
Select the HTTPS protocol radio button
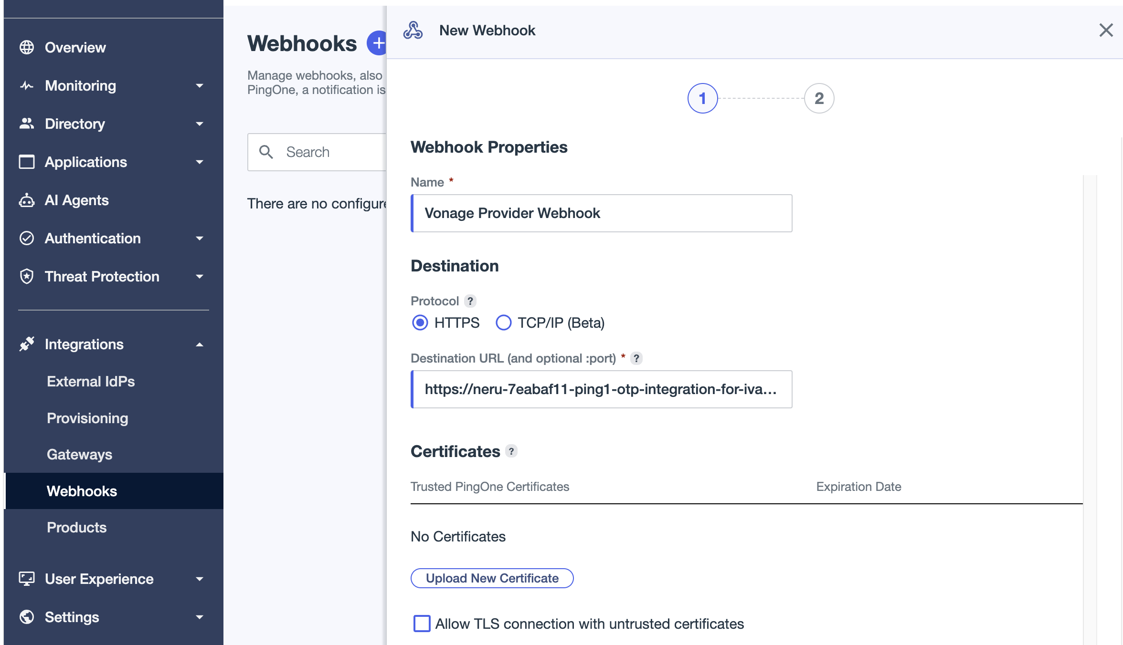pyautogui.click(x=420, y=323)
